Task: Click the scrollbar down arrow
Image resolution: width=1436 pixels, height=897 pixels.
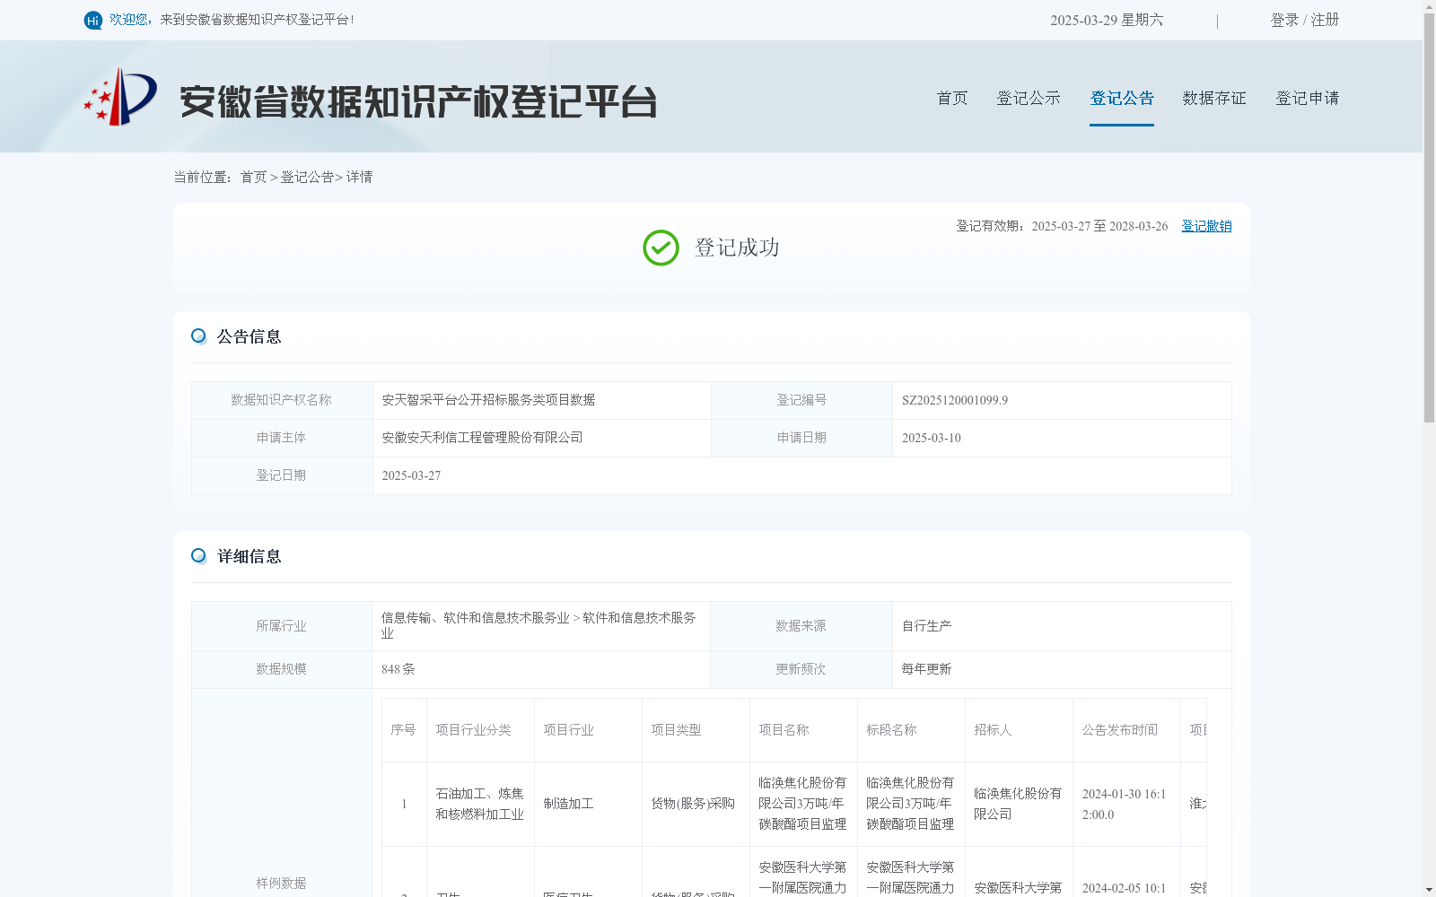Action: pyautogui.click(x=1429, y=890)
